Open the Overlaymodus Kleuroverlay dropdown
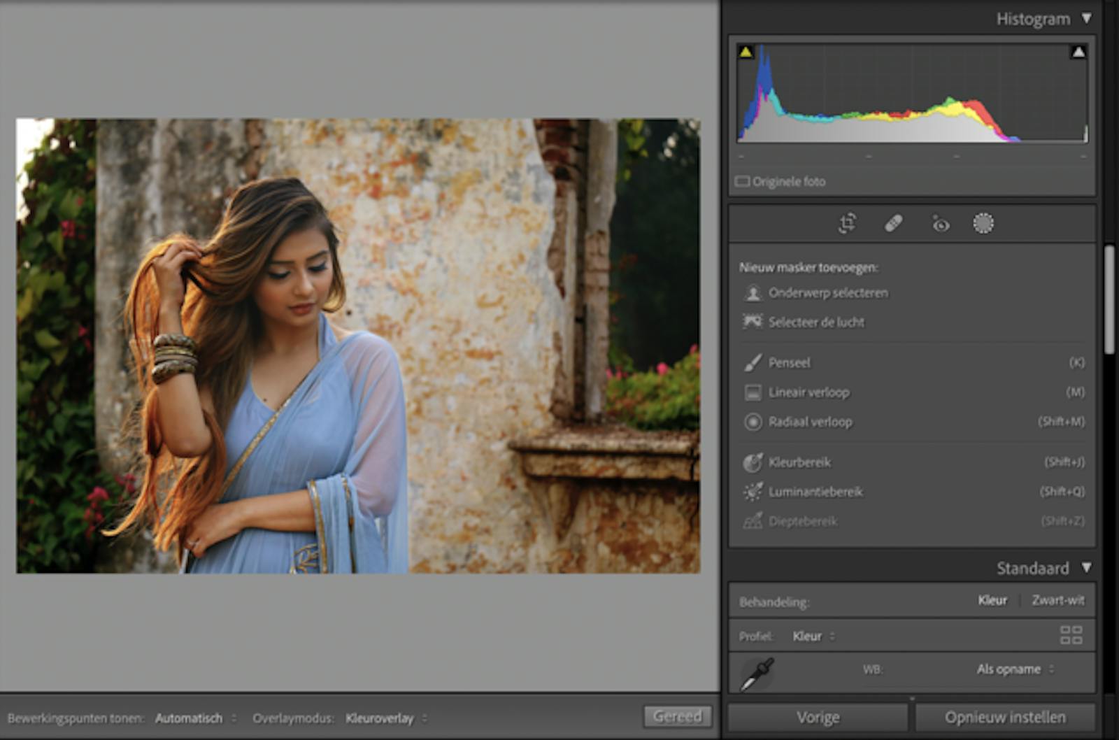The height and width of the screenshot is (740, 1119). 385,718
